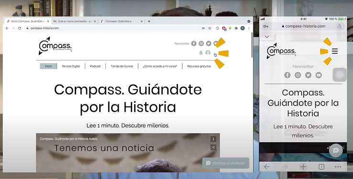Open saved password key icon in Chrome
The width and height of the screenshot is (353, 179).
click(203, 28)
